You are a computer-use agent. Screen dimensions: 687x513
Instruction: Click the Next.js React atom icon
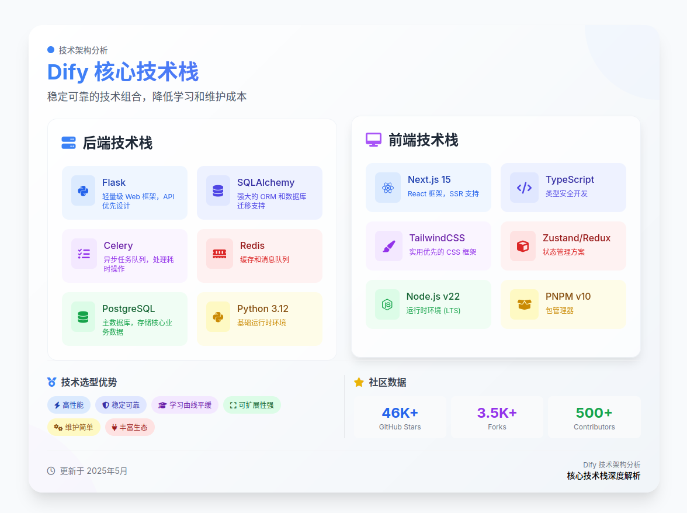coord(388,188)
